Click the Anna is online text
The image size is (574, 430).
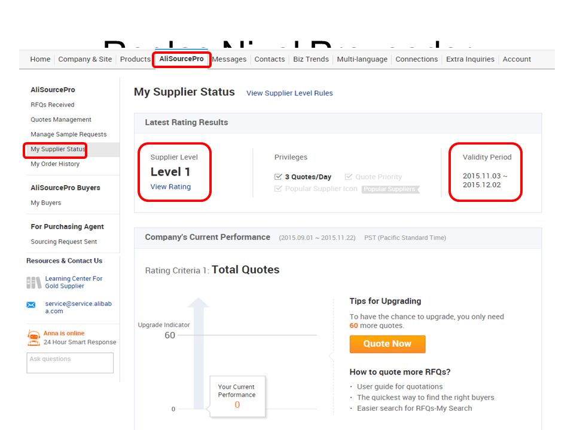pos(64,333)
